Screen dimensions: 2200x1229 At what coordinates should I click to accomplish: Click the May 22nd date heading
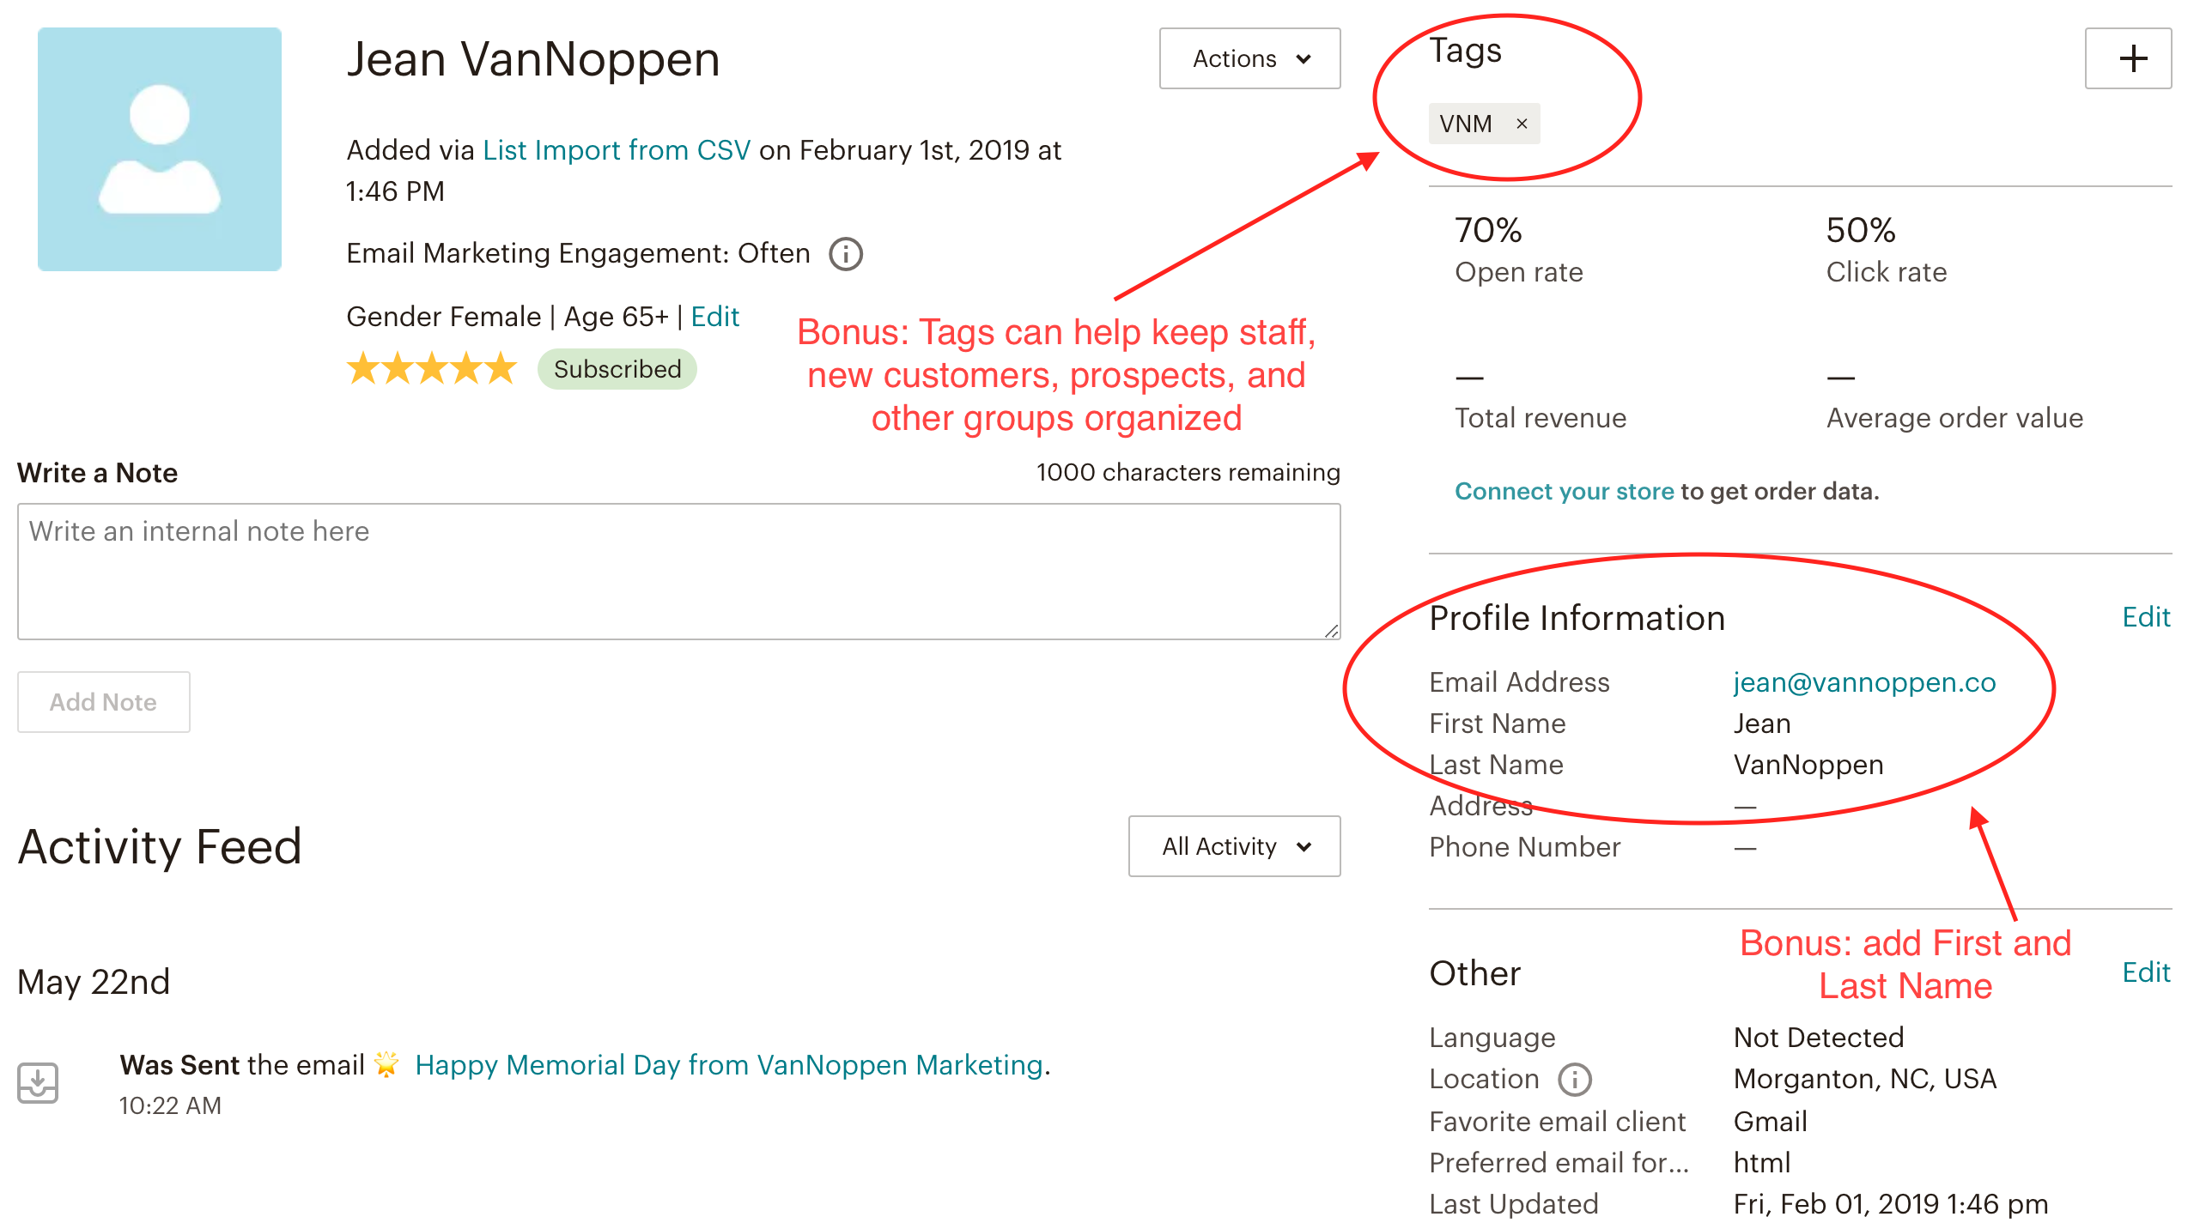(x=94, y=982)
